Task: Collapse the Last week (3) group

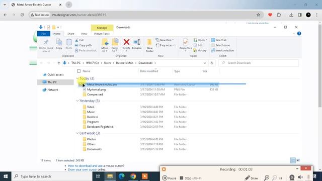Action: pyautogui.click(x=77, y=133)
